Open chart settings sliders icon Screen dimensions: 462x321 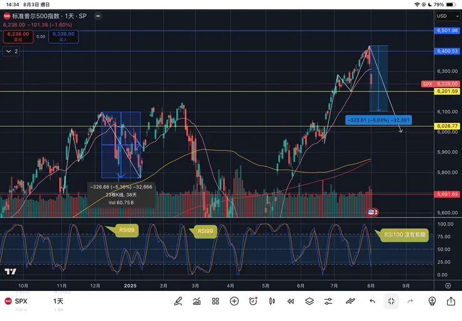pyautogui.click(x=328, y=301)
